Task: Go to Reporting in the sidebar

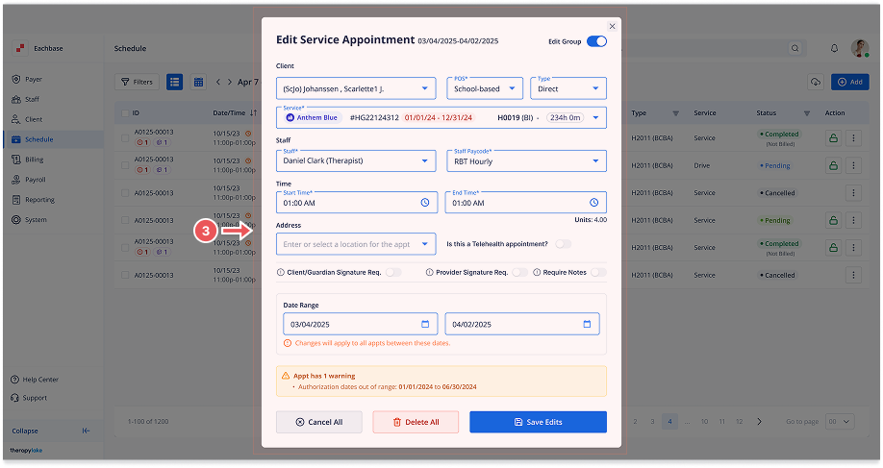Action: pyautogui.click(x=39, y=200)
